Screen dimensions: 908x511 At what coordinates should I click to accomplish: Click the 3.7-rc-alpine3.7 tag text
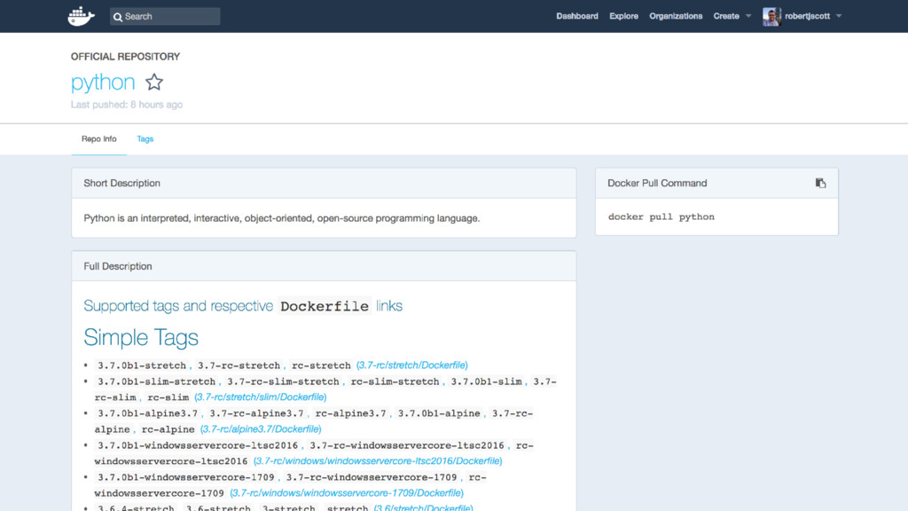[x=256, y=413]
